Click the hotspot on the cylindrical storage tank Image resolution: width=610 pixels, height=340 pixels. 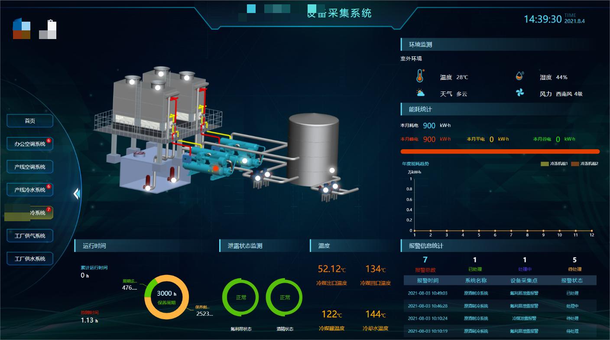point(332,170)
